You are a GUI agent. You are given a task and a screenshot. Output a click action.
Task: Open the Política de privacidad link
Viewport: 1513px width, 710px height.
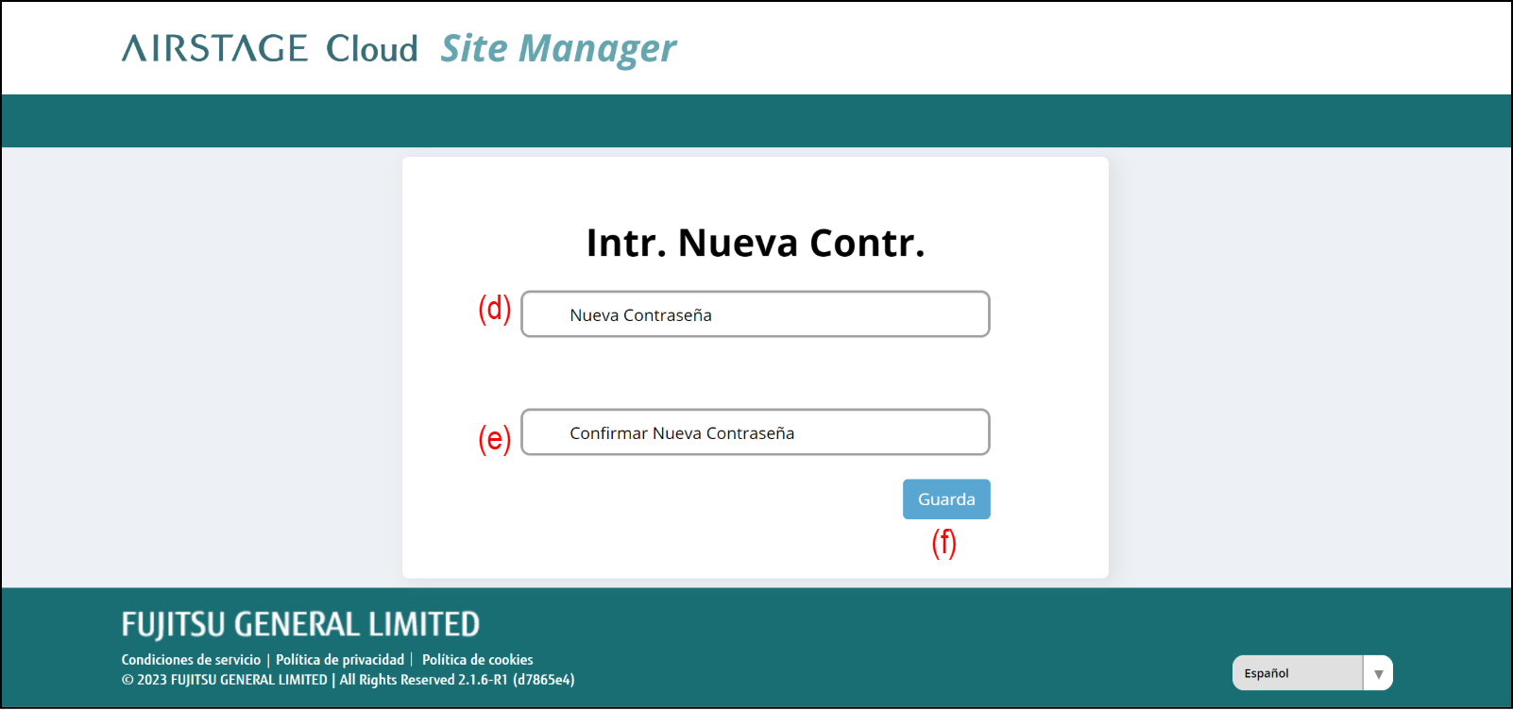pos(340,660)
